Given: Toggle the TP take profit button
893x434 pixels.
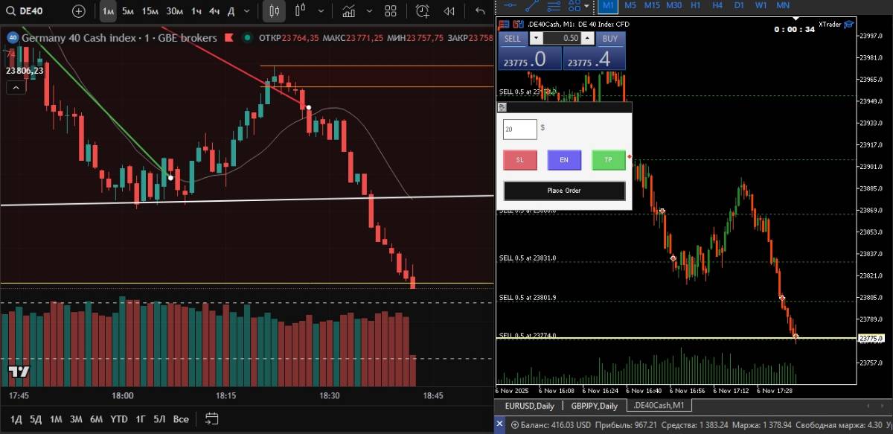Looking at the screenshot, I should click(x=608, y=160).
